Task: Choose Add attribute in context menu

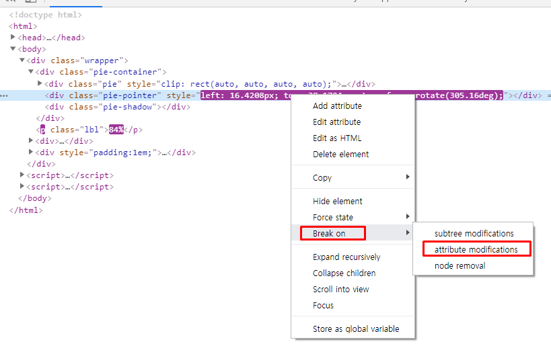Action: click(x=353, y=106)
